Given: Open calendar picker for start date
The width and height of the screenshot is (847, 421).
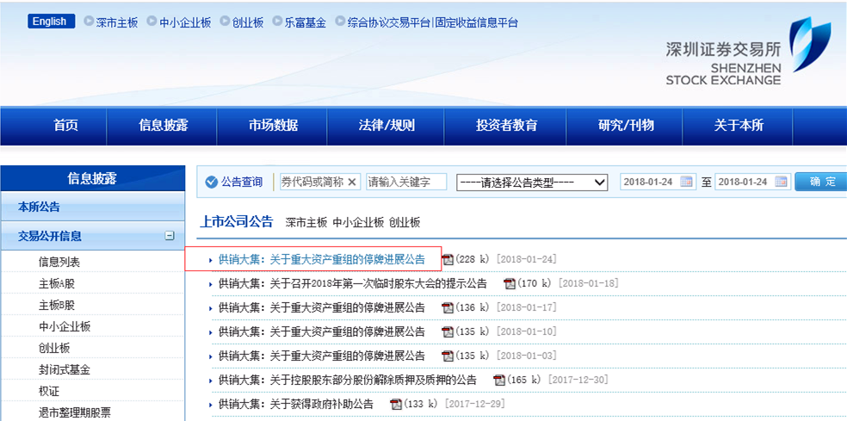Looking at the screenshot, I should click(x=686, y=182).
